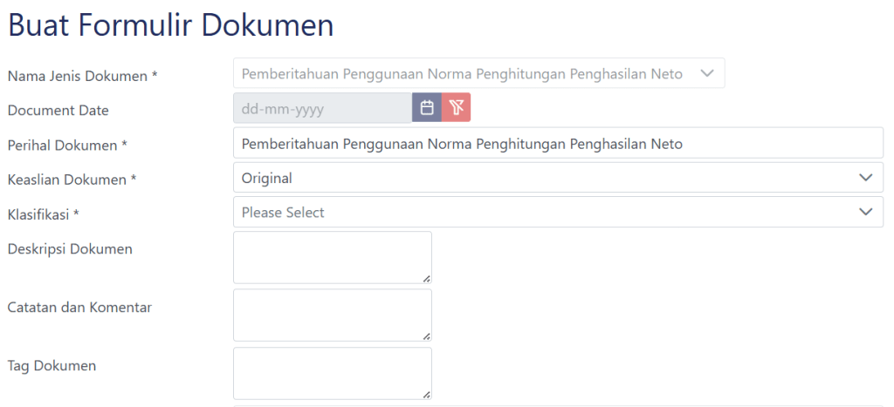
Task: Focus the Tag Dokumen text area
Action: click(332, 373)
